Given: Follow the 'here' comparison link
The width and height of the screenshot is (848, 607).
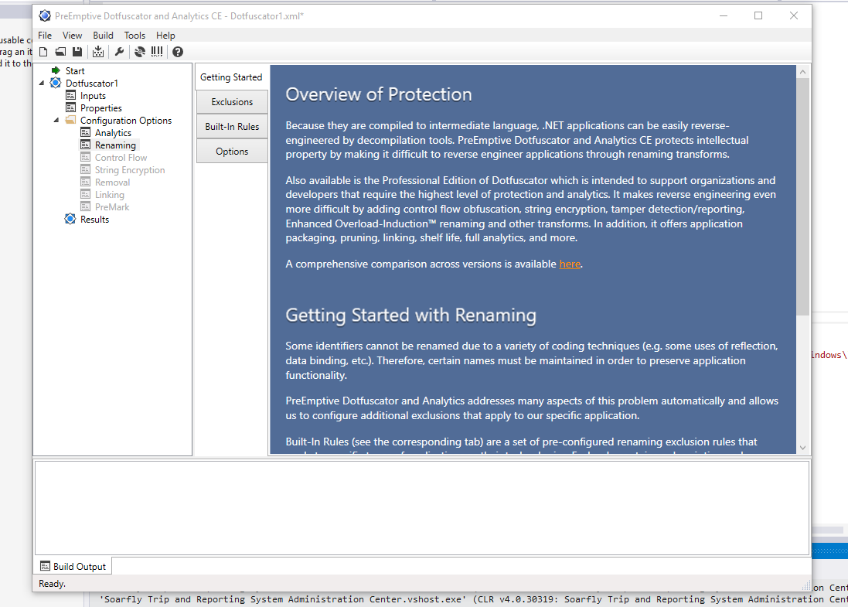Looking at the screenshot, I should (x=570, y=264).
